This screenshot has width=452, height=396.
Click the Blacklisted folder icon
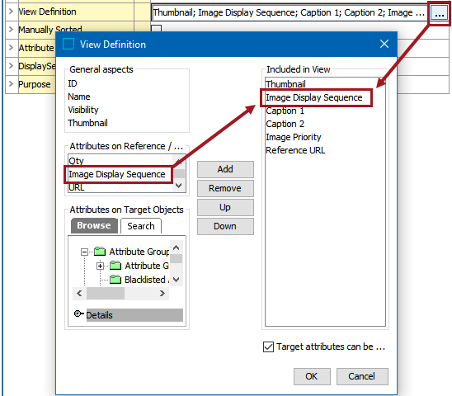[x=115, y=280]
